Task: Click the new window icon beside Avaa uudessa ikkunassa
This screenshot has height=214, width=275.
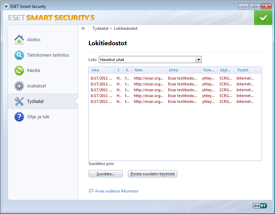Action: click(x=91, y=191)
